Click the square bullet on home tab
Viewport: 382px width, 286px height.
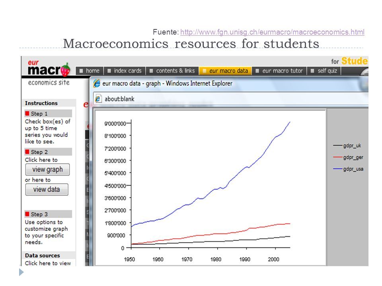pyautogui.click(x=81, y=71)
